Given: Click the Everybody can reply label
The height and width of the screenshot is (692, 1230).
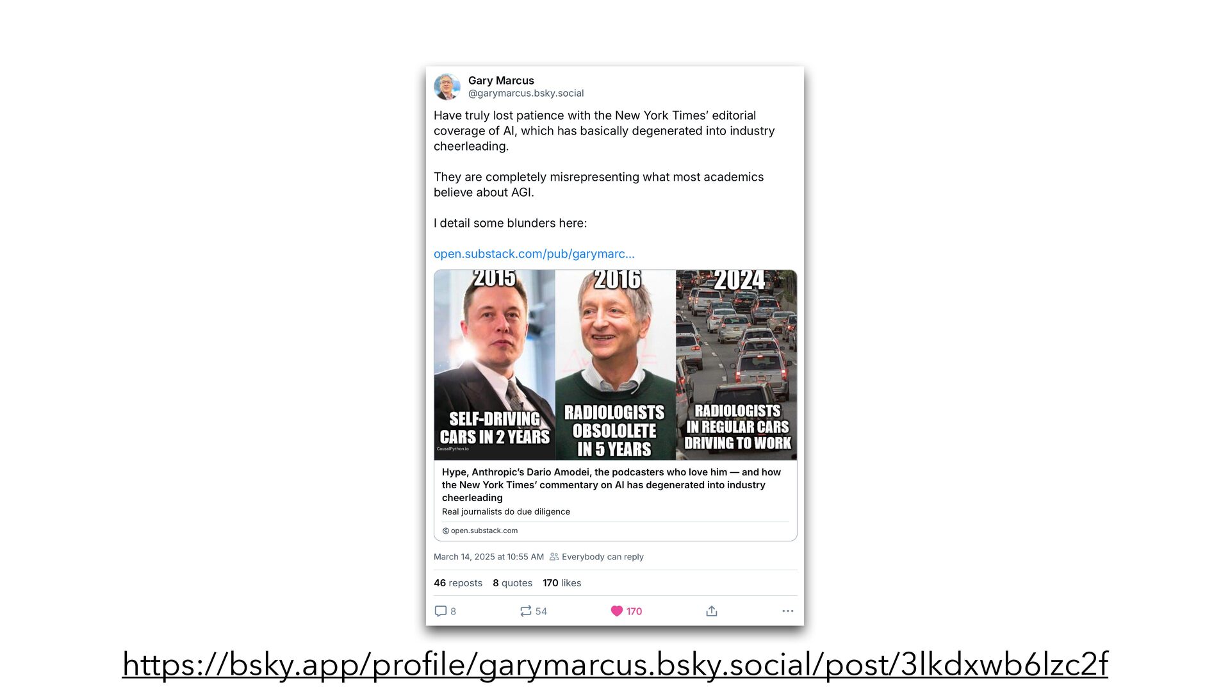Looking at the screenshot, I should pyautogui.click(x=603, y=557).
